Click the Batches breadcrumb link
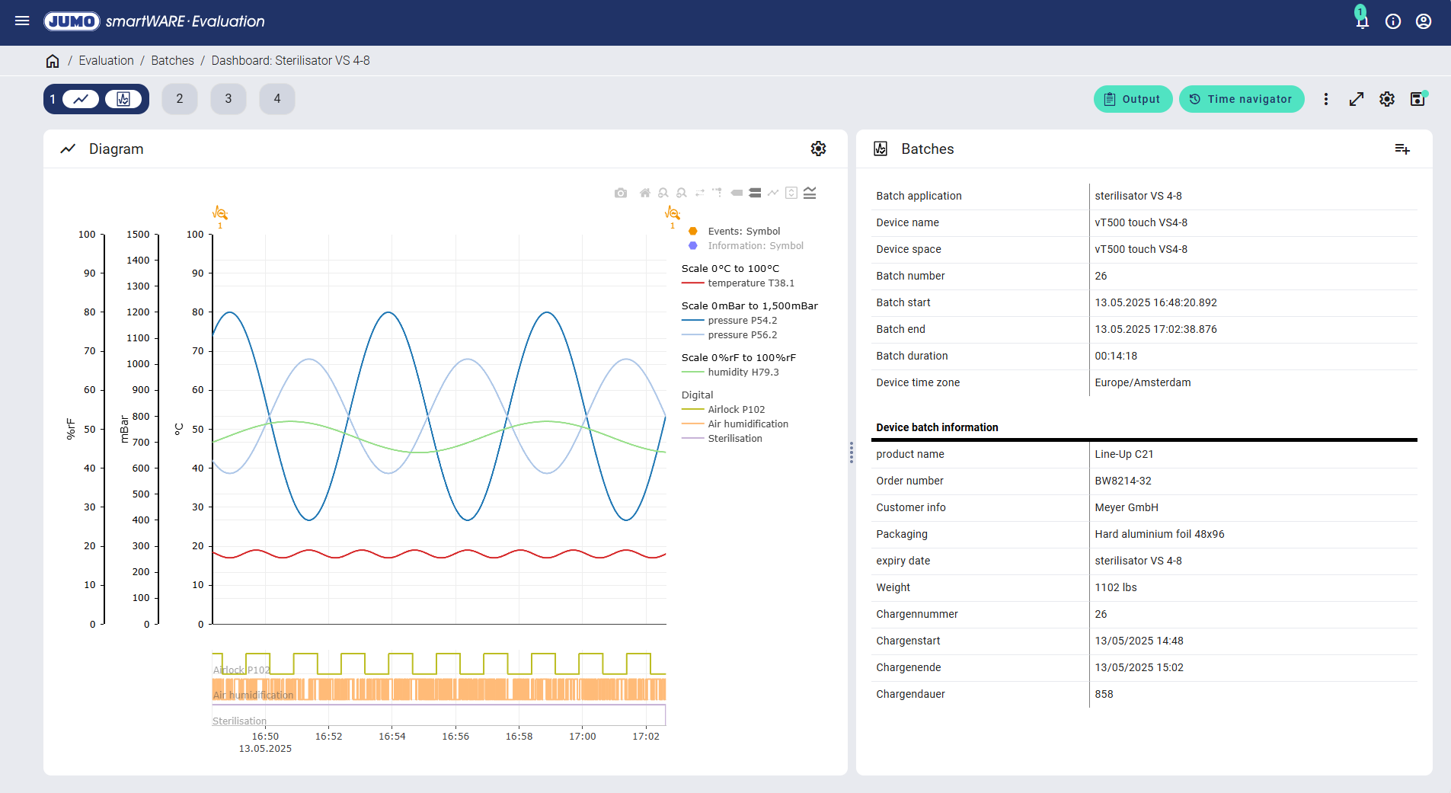This screenshot has height=793, width=1451. coord(172,61)
